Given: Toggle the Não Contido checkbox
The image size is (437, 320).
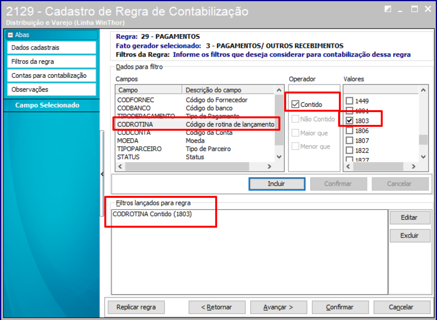Looking at the screenshot, I should click(x=295, y=119).
